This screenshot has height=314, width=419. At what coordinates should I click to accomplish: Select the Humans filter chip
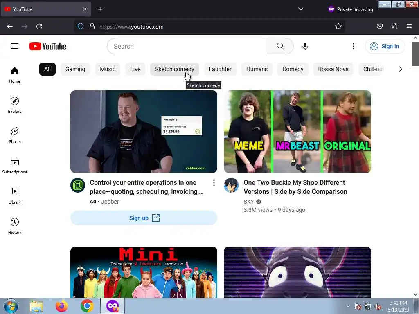(257, 69)
